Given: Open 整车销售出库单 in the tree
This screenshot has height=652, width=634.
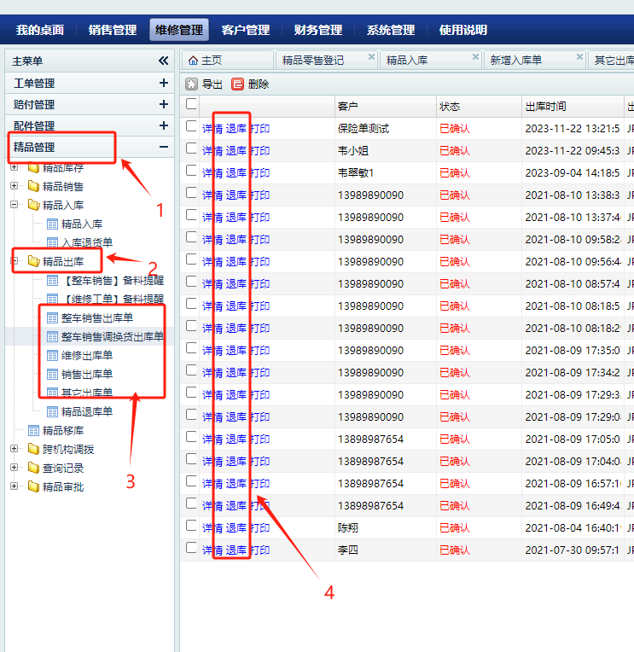Looking at the screenshot, I should [x=96, y=317].
